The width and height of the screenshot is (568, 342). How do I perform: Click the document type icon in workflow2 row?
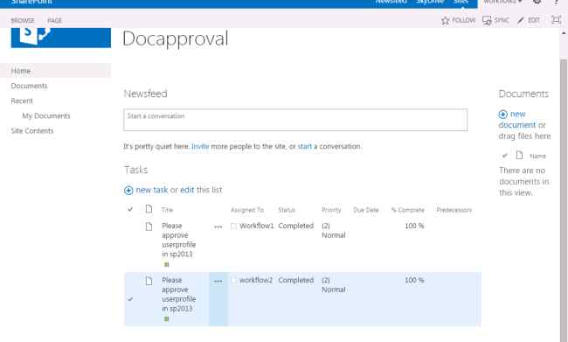tap(149, 281)
